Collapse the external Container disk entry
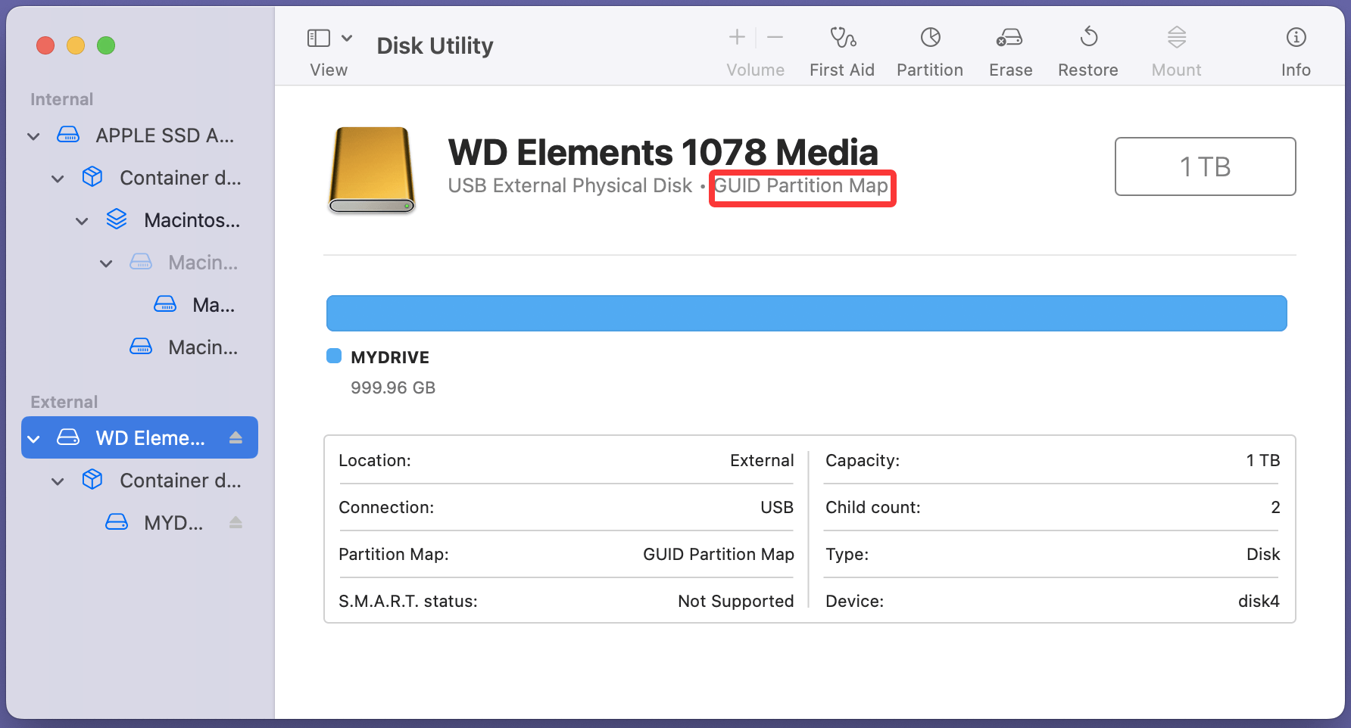The image size is (1351, 728). [58, 481]
